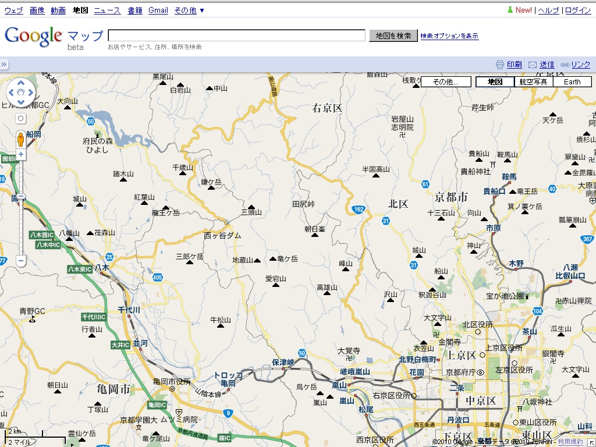Click the printer icon beside 印刷
Image resolution: width=596 pixels, height=447 pixels.
tap(499, 65)
